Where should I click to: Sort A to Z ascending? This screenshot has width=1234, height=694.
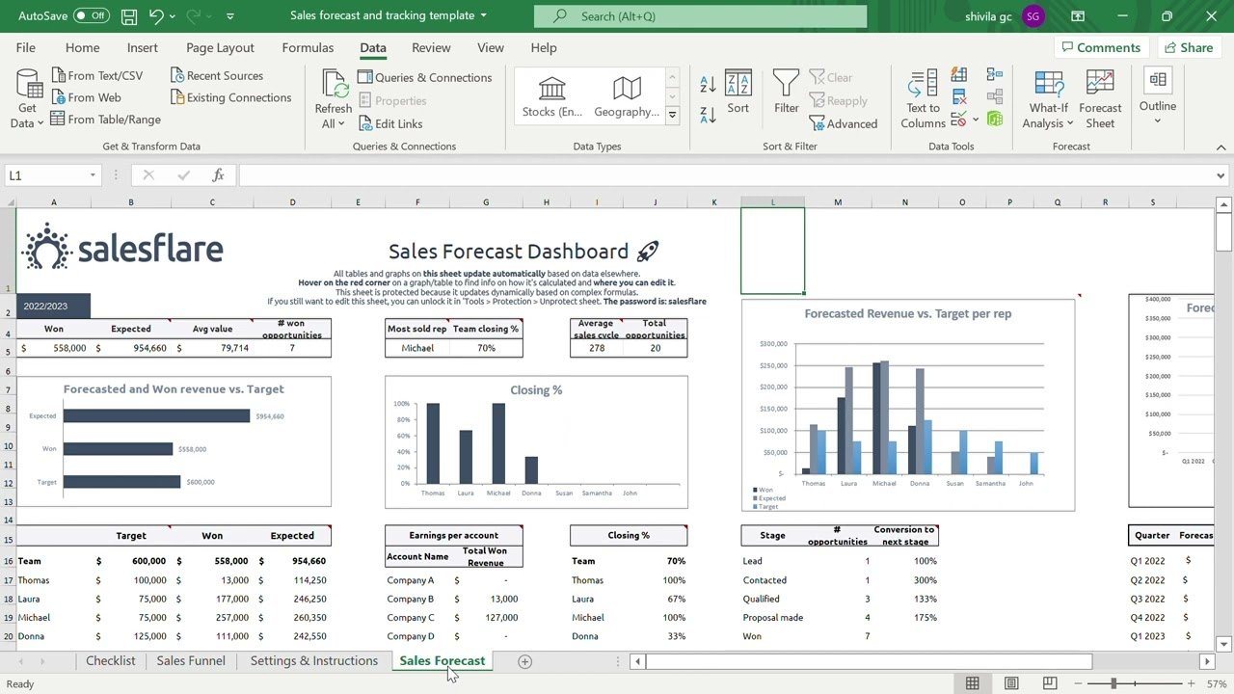[708, 85]
